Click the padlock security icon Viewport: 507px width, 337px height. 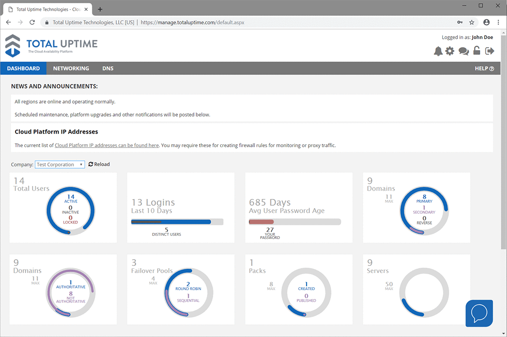click(x=476, y=51)
